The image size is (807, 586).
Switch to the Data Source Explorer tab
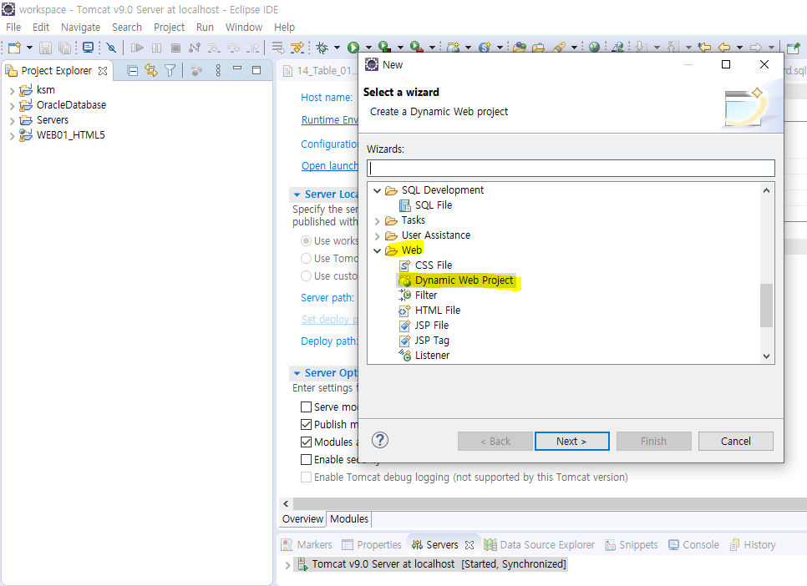tap(540, 544)
